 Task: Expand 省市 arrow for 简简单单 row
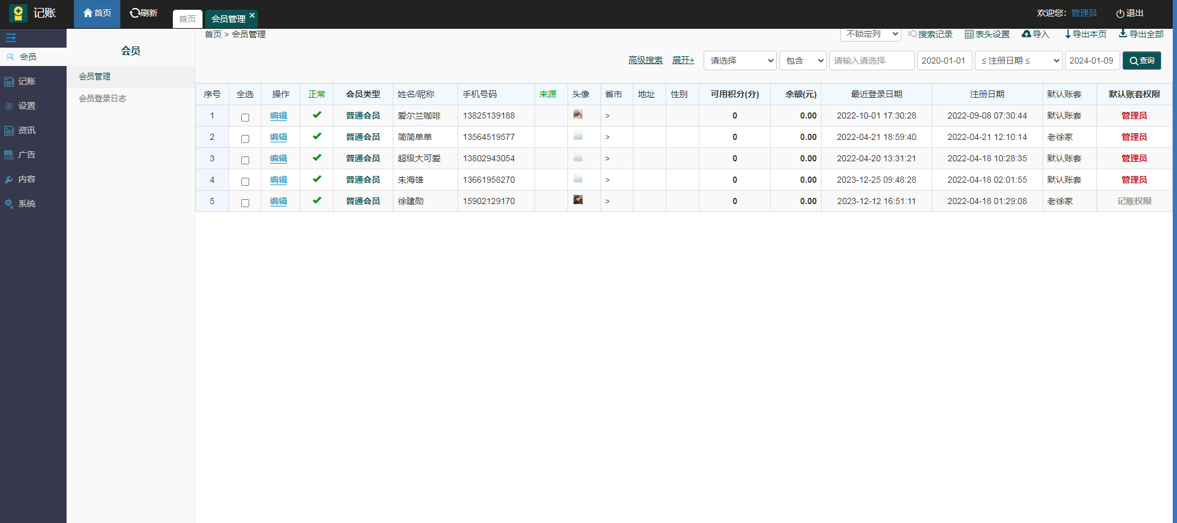point(607,137)
